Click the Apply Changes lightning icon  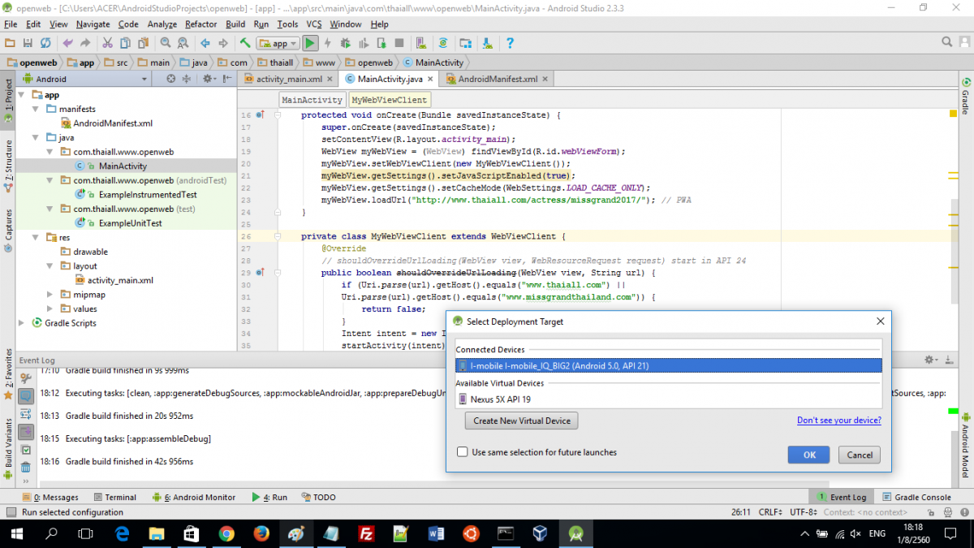tap(328, 43)
